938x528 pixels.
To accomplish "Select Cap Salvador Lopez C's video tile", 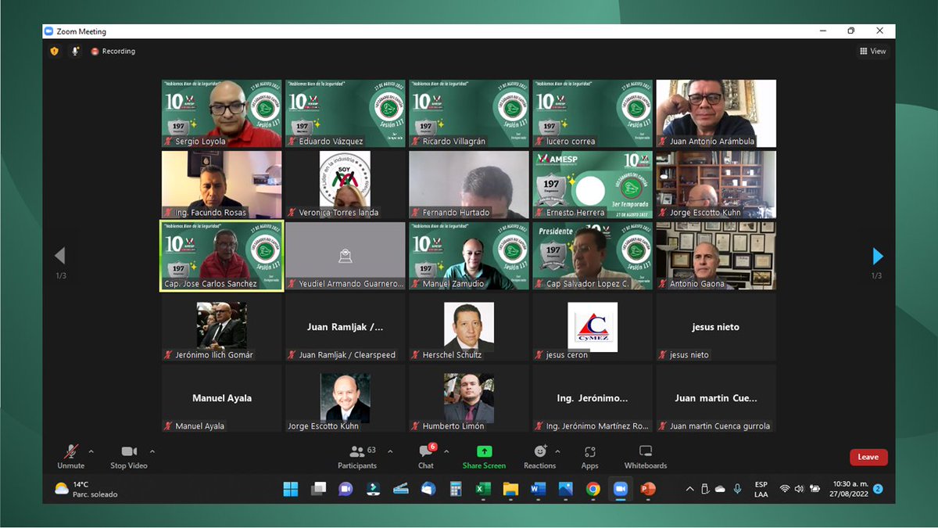I will tap(593, 256).
